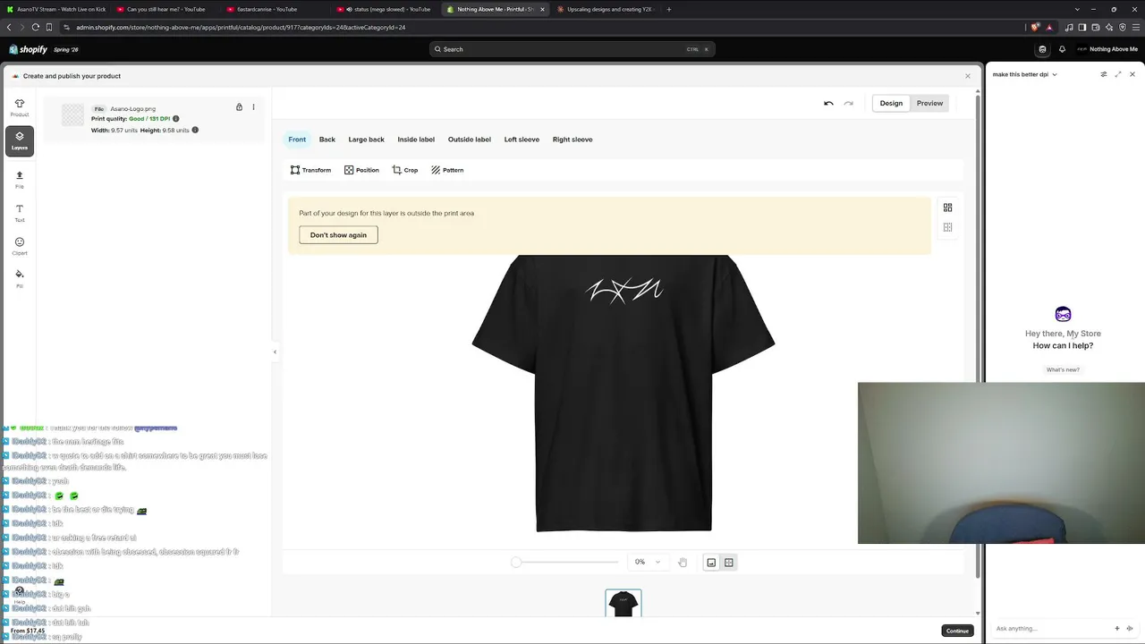1145x644 pixels.
Task: Select the Fill tool in the sidebar
Action: tap(20, 278)
